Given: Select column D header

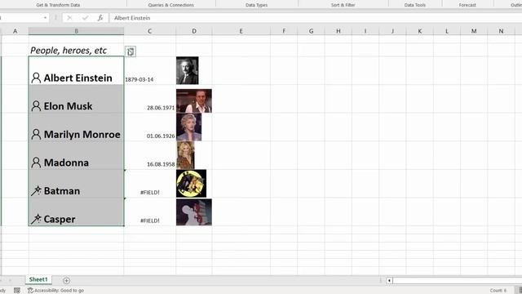Looking at the screenshot, I should 194,31.
